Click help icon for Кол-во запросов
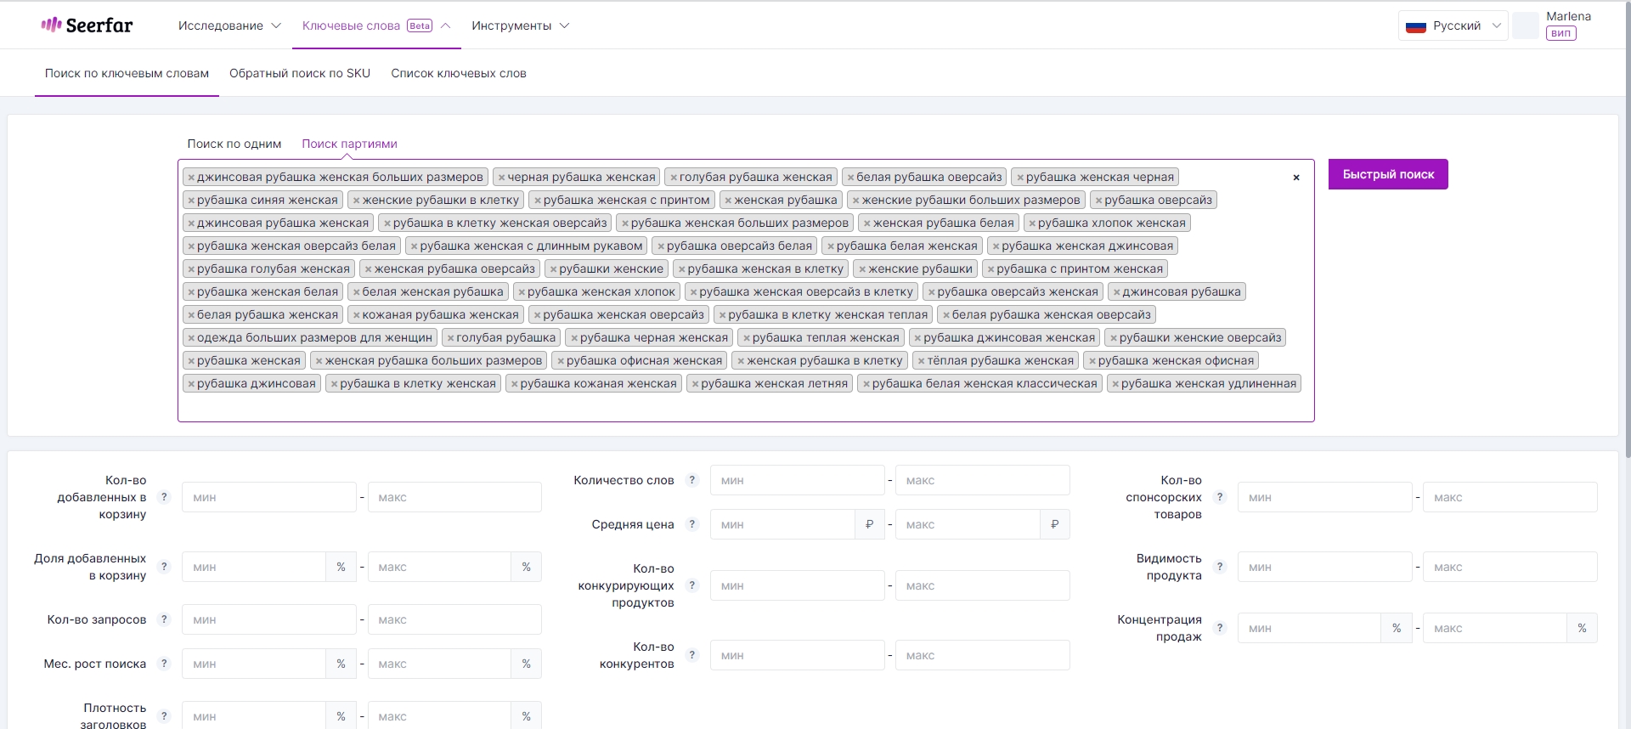 (x=164, y=619)
